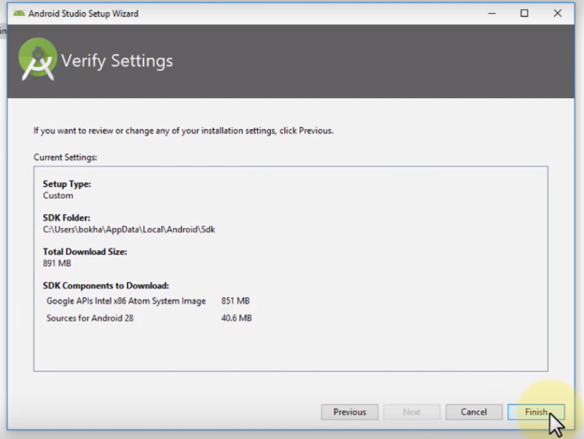The image size is (584, 439).
Task: Click the Custom setup type value
Action: click(58, 195)
